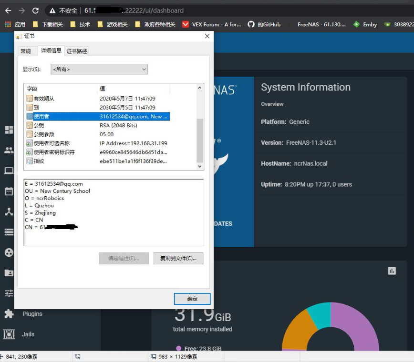The width and height of the screenshot is (414, 362).
Task: Click the 'E = 31612534@qq.com' detail line
Action: 54,184
